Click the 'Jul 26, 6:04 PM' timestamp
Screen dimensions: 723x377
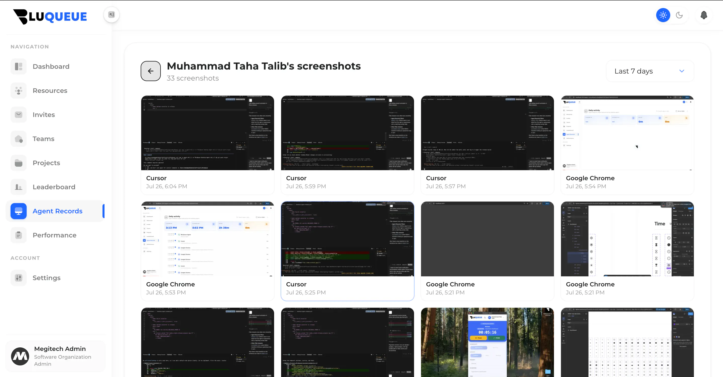(167, 186)
